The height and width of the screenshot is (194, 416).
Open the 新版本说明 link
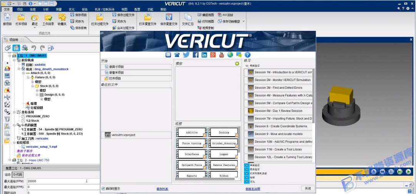click(253, 189)
